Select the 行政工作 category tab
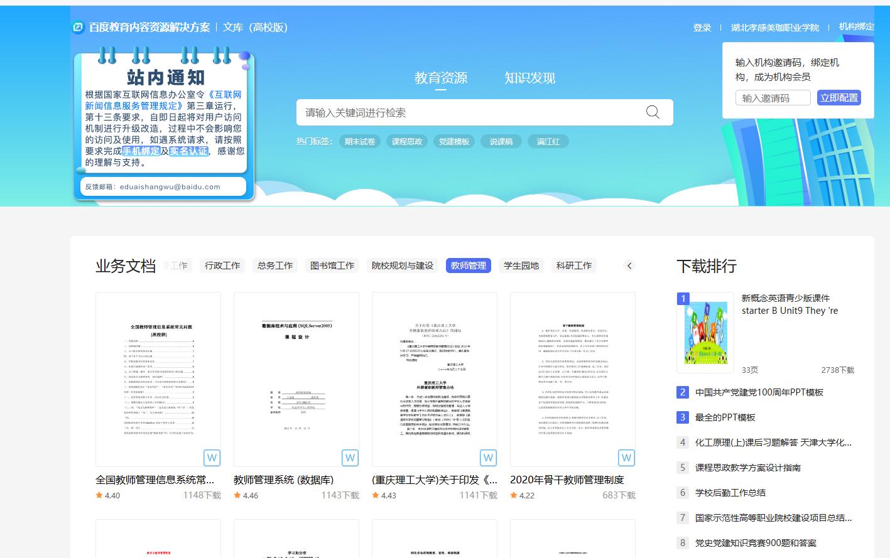The image size is (890, 558). point(222,266)
